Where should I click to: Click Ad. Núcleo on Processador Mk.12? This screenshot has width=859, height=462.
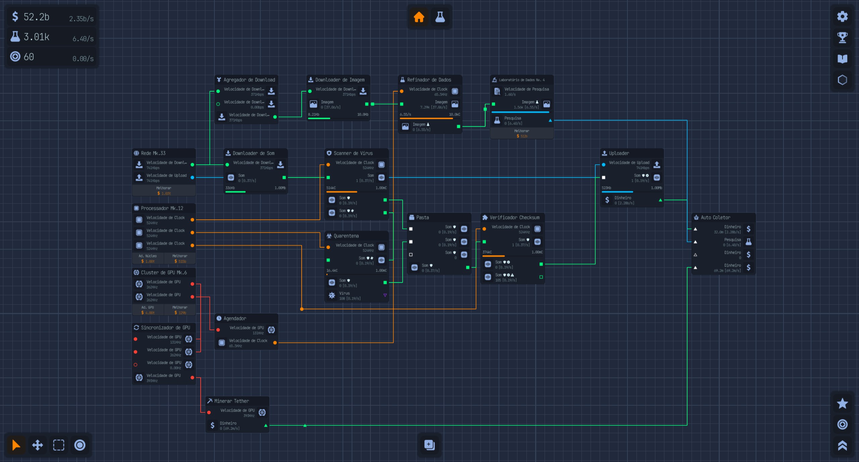148,258
